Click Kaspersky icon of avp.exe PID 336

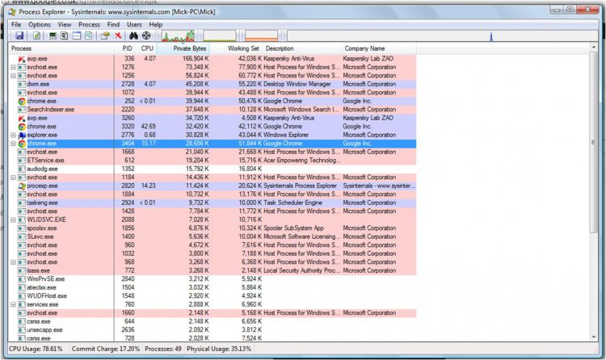point(22,59)
